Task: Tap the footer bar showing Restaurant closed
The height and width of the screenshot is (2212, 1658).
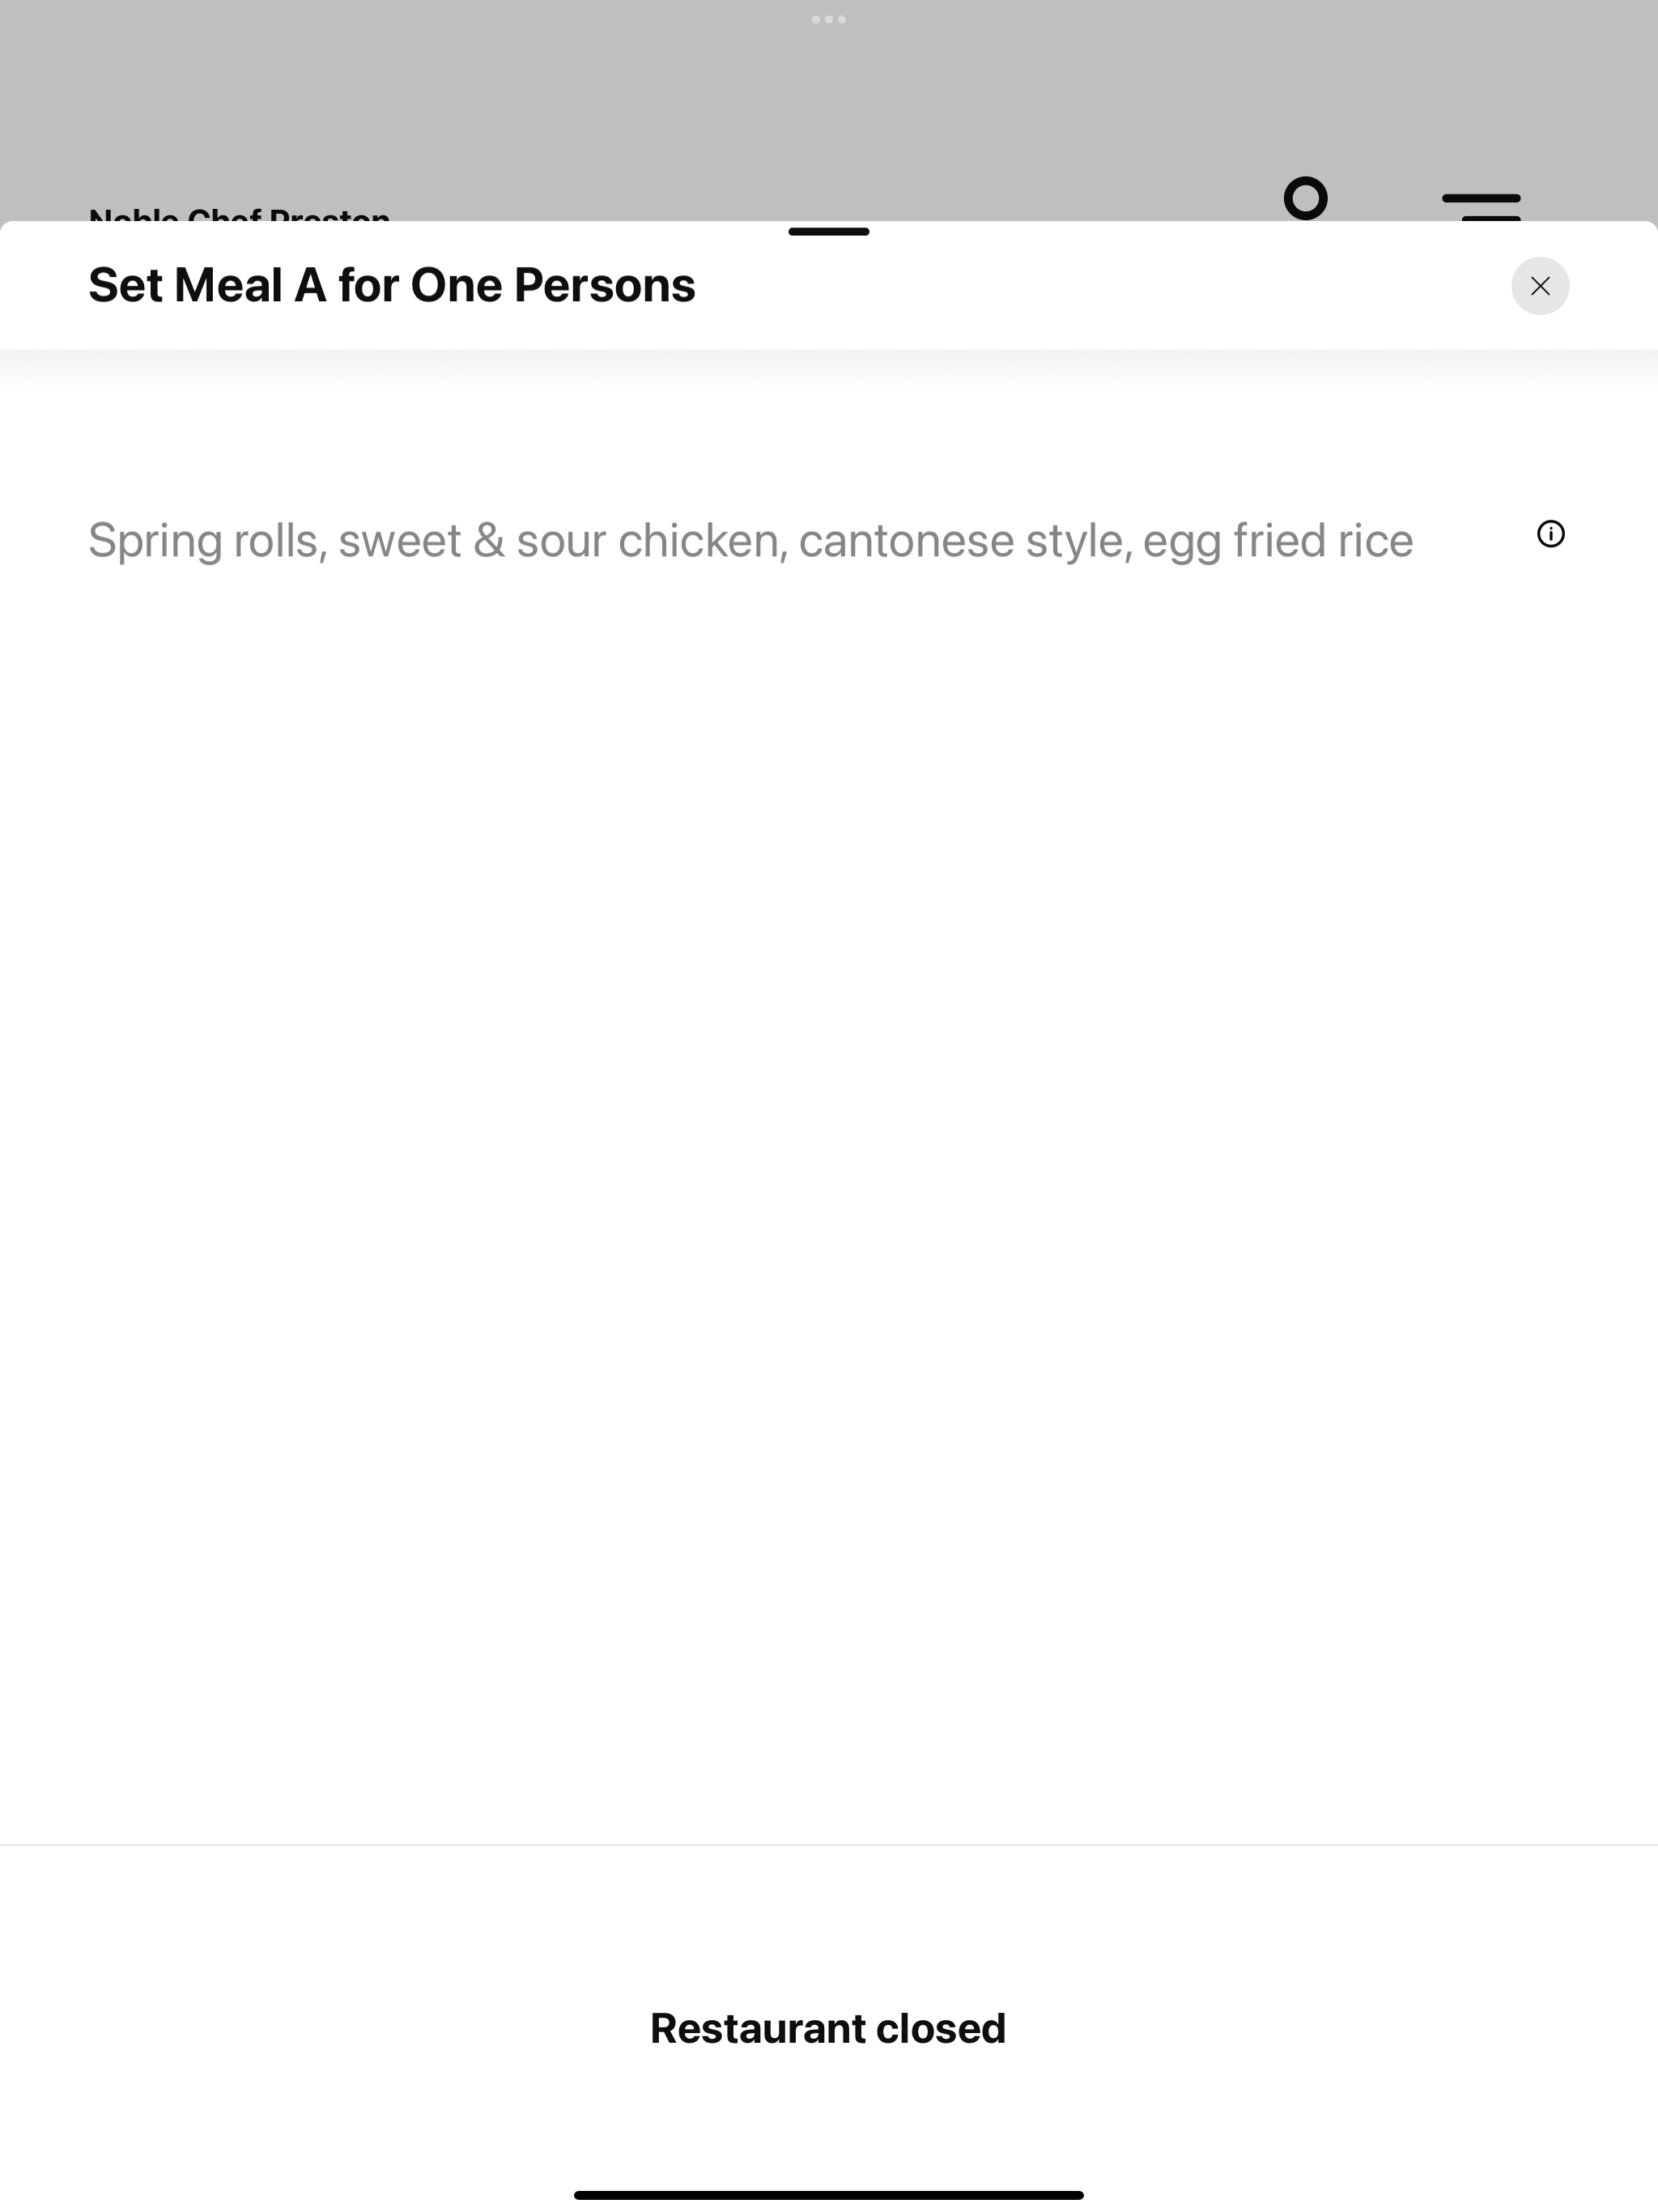Action: 828,2028
